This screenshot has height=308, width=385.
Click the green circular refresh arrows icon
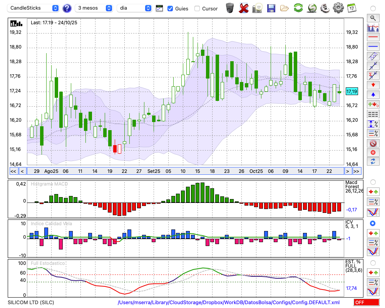point(298,8)
